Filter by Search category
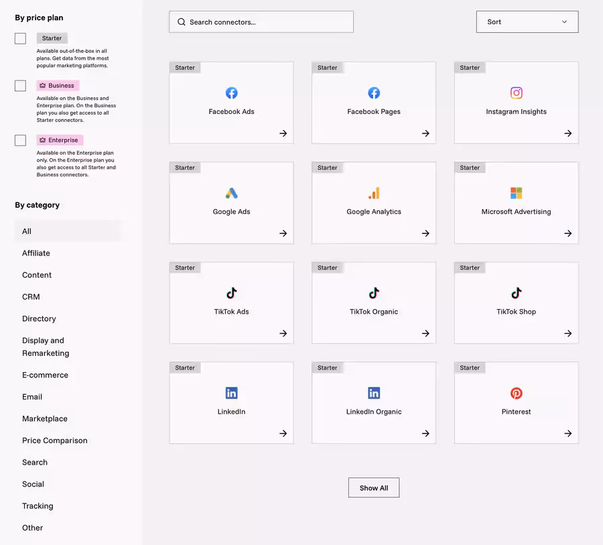The image size is (603, 545). (35, 463)
